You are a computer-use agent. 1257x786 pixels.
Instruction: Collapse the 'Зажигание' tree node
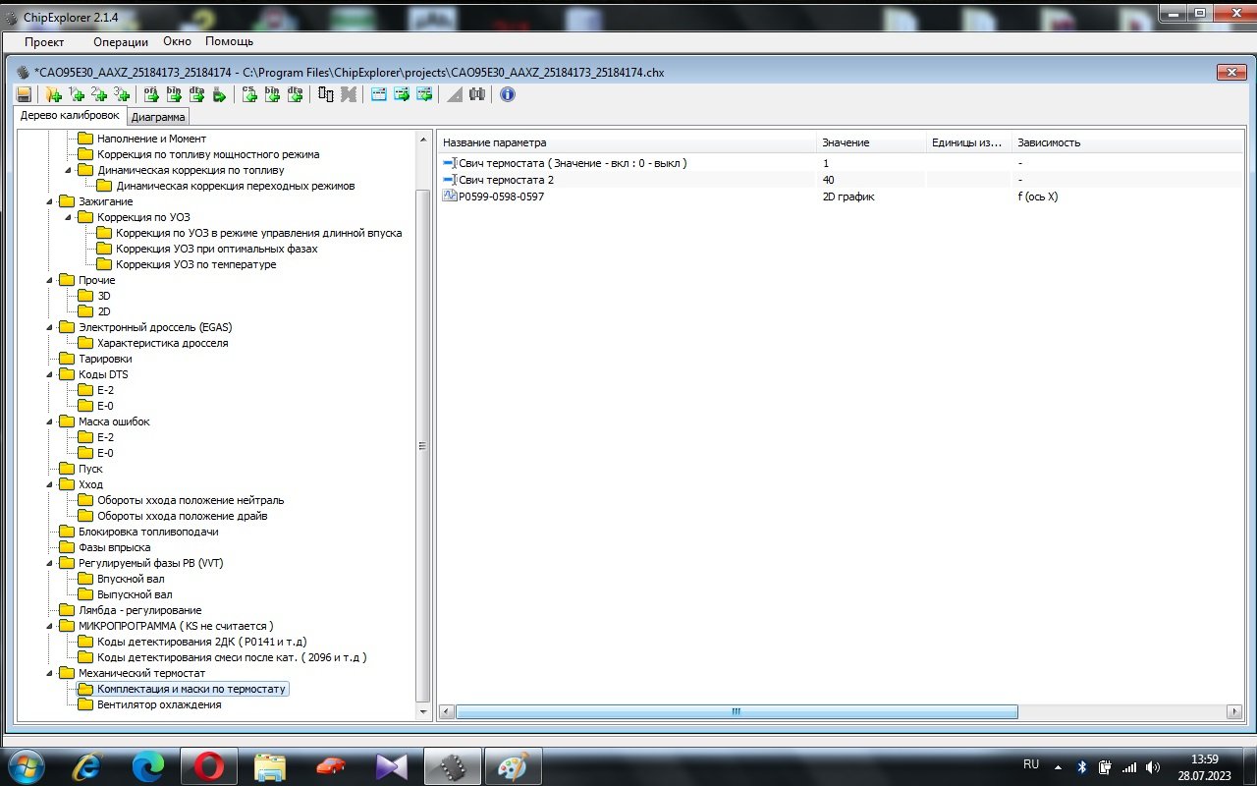click(50, 201)
